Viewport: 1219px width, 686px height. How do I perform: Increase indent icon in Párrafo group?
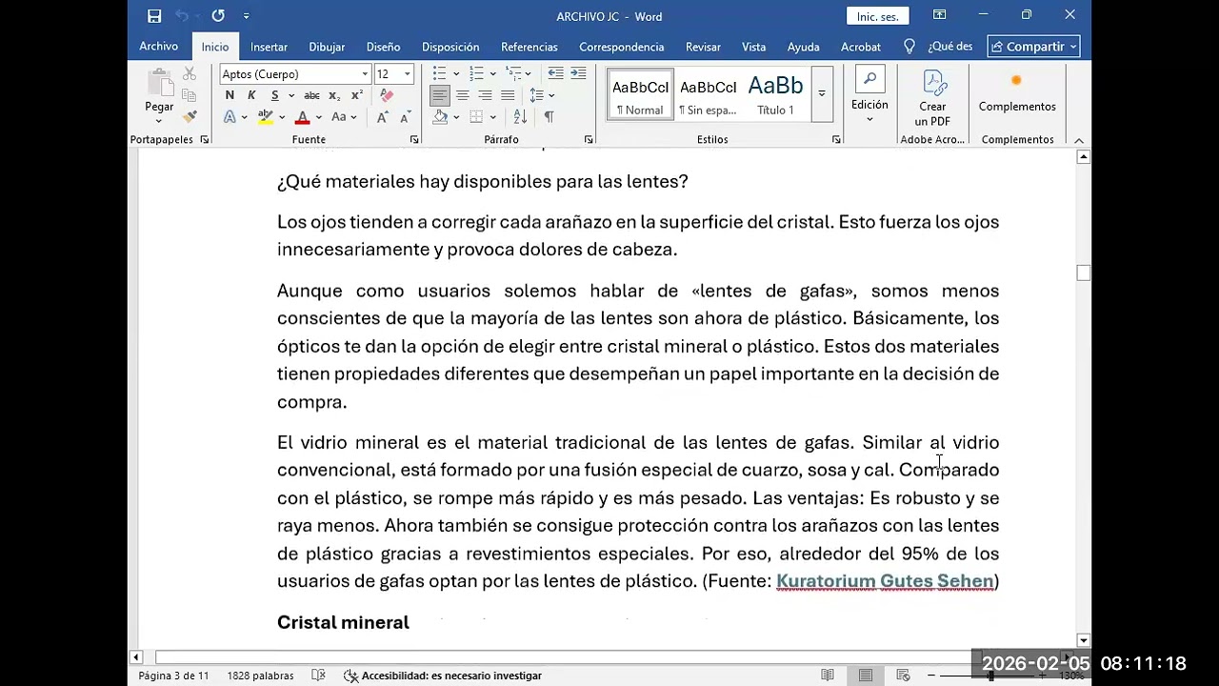point(579,73)
